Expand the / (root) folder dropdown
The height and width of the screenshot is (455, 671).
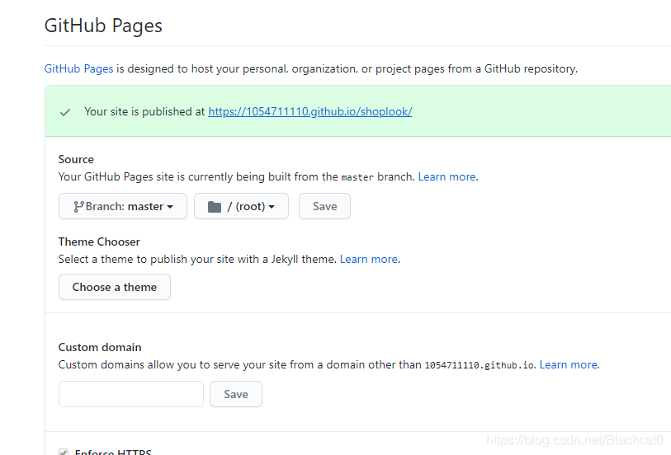click(241, 206)
